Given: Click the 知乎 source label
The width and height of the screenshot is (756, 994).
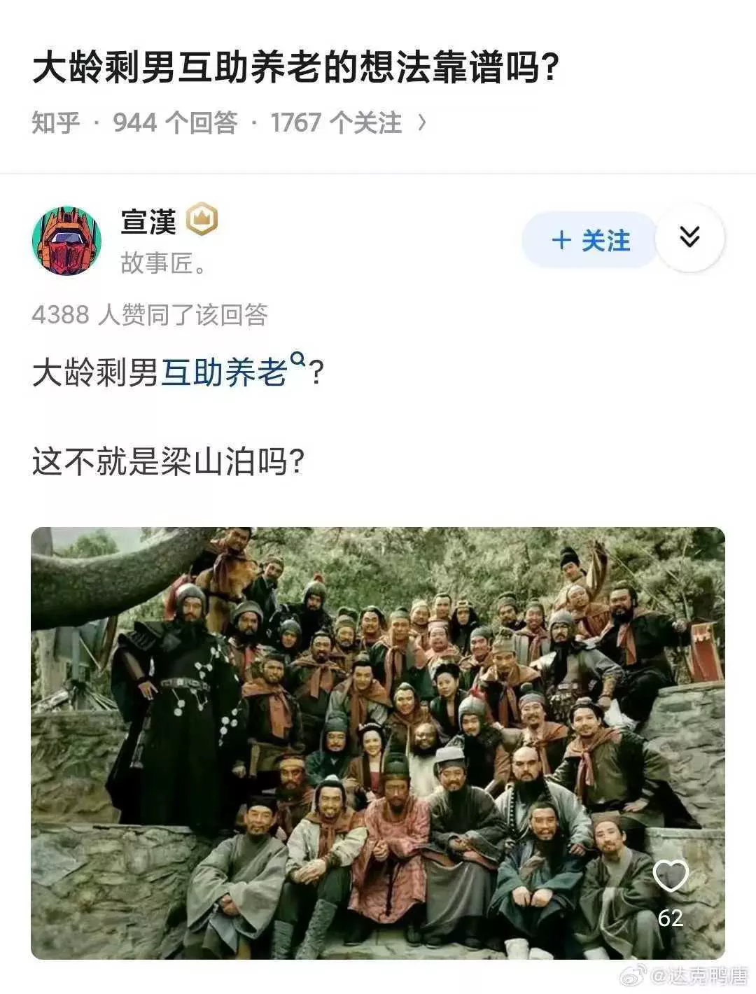Looking at the screenshot, I should [56, 123].
